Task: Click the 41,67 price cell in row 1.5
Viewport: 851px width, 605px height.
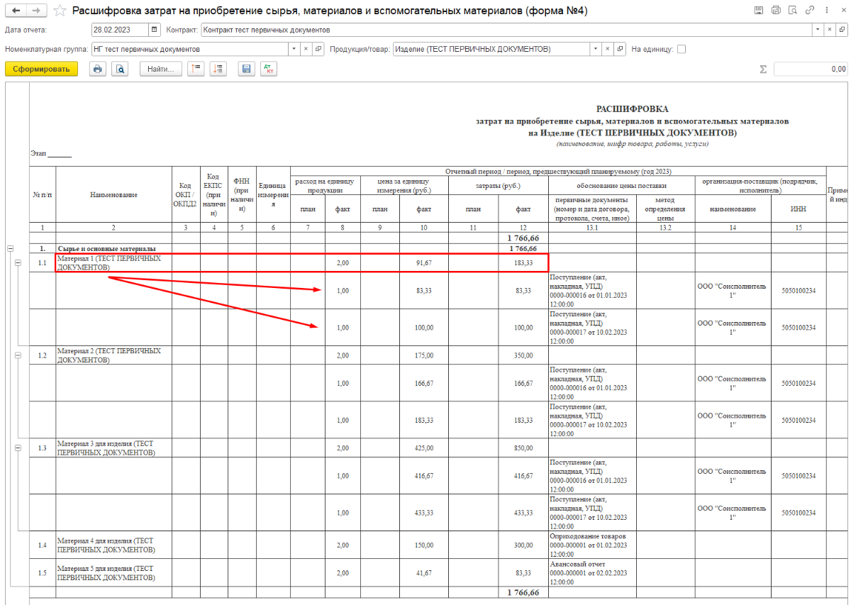Action: coord(424,572)
